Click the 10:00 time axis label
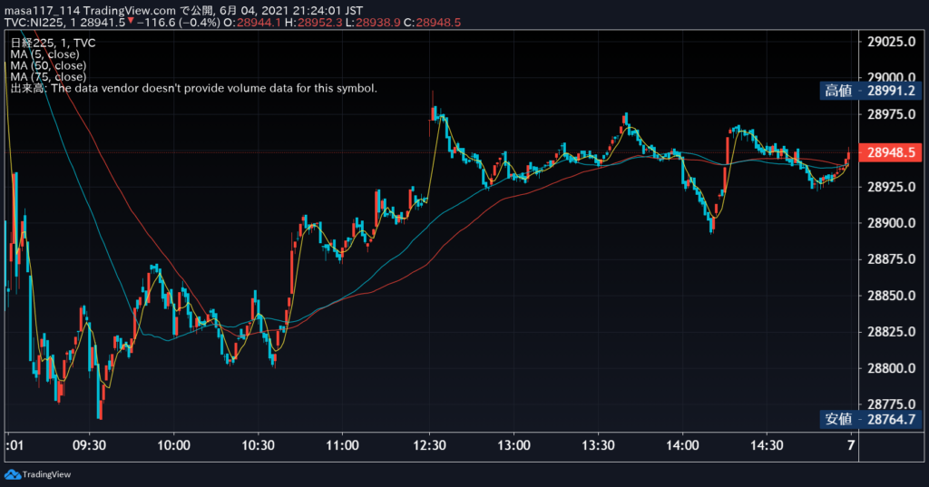 tap(173, 445)
